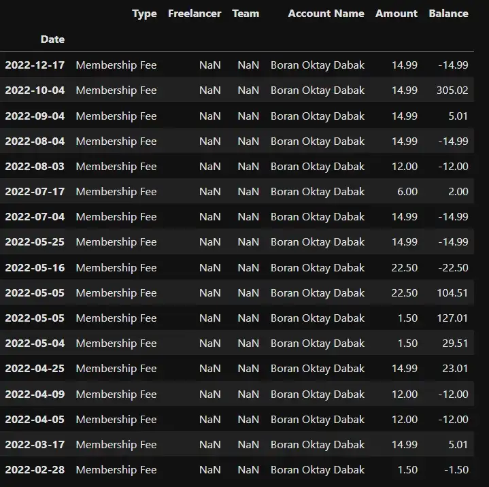The width and height of the screenshot is (489, 487).
Task: Select the date cell '2022-07-17'
Action: pyautogui.click(x=35, y=191)
